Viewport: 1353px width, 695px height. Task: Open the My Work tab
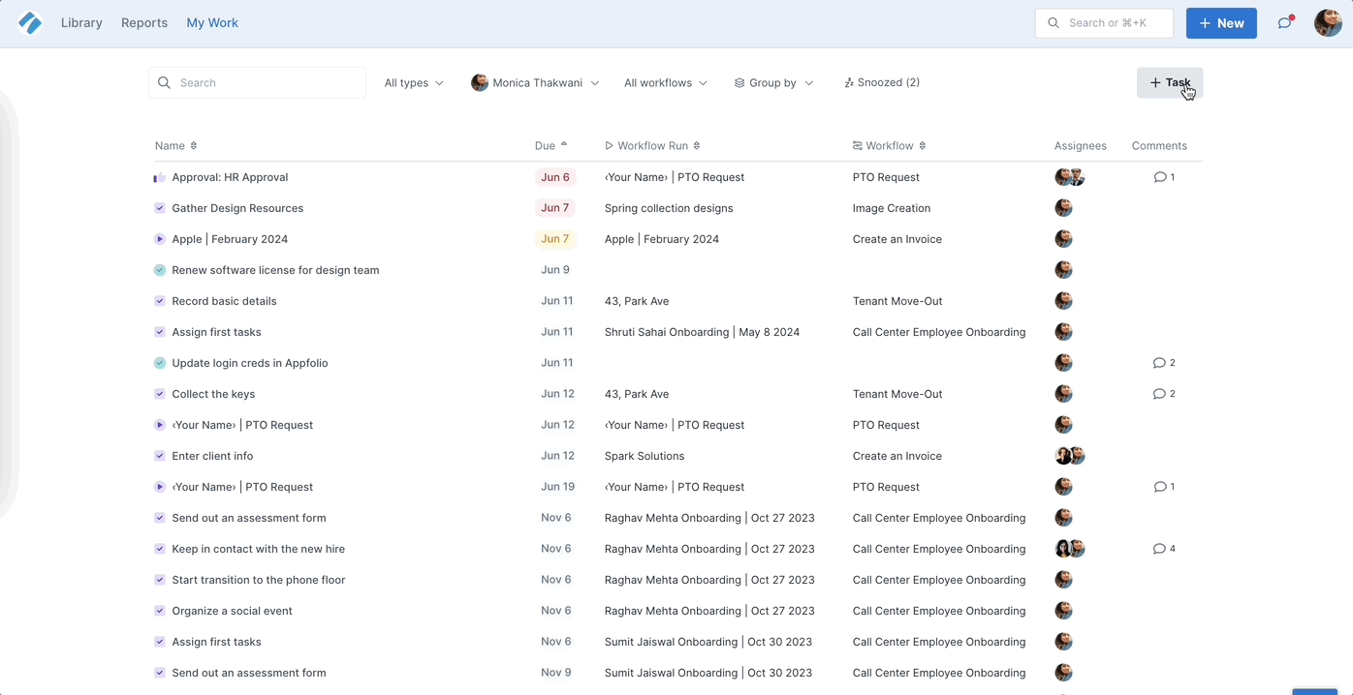pos(212,23)
